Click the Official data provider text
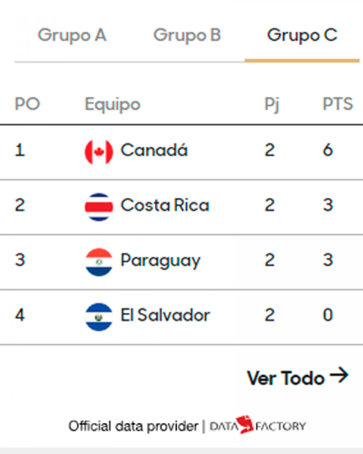363x454 pixels. (133, 426)
